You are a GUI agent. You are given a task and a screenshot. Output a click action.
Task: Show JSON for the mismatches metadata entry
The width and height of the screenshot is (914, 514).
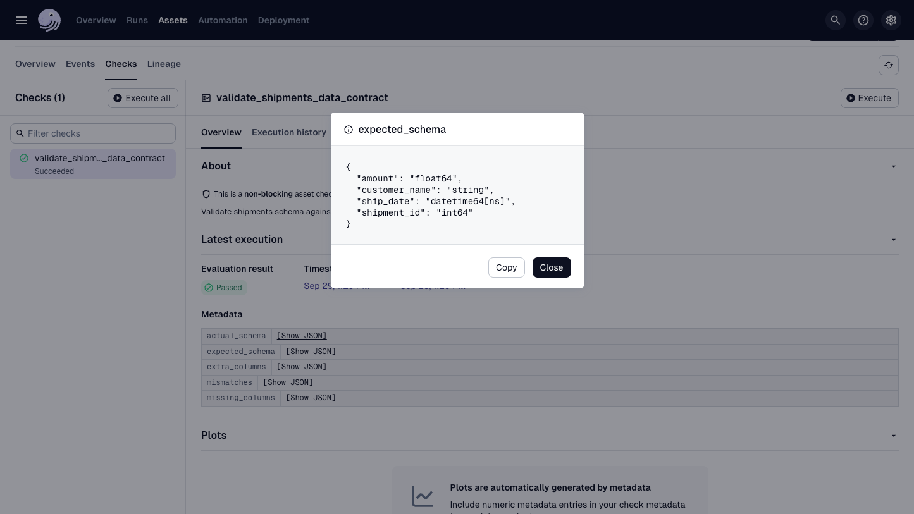point(288,382)
